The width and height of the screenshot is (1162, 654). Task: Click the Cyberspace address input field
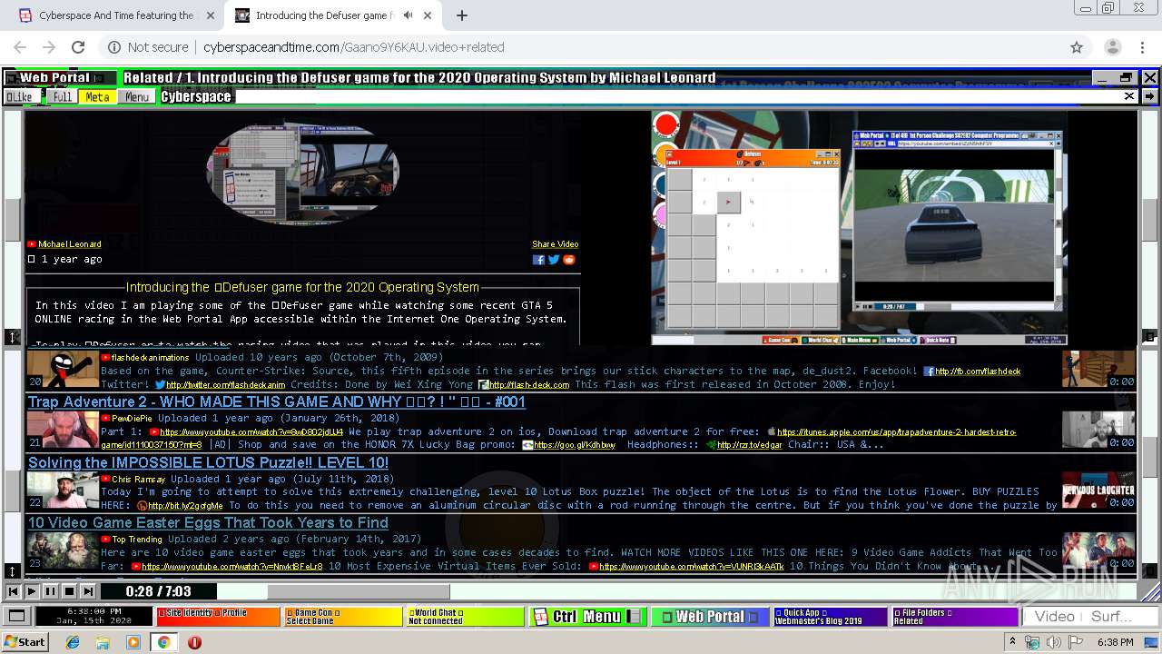676,96
